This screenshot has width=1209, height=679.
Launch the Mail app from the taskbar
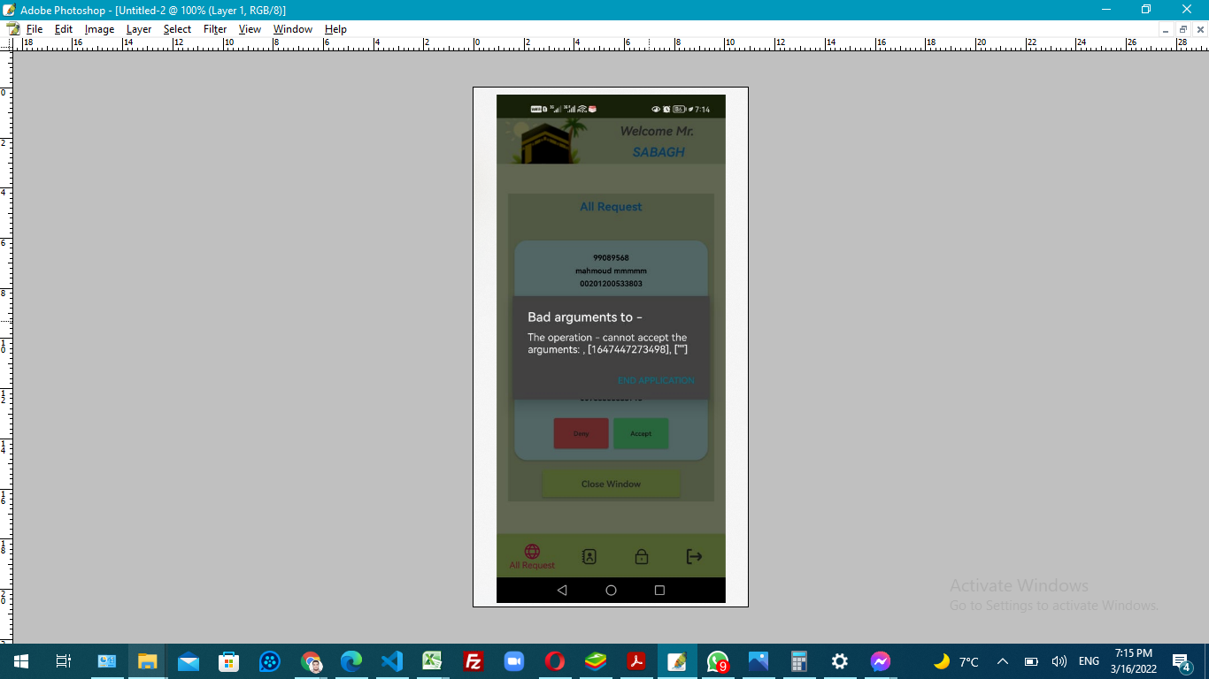tap(188, 661)
